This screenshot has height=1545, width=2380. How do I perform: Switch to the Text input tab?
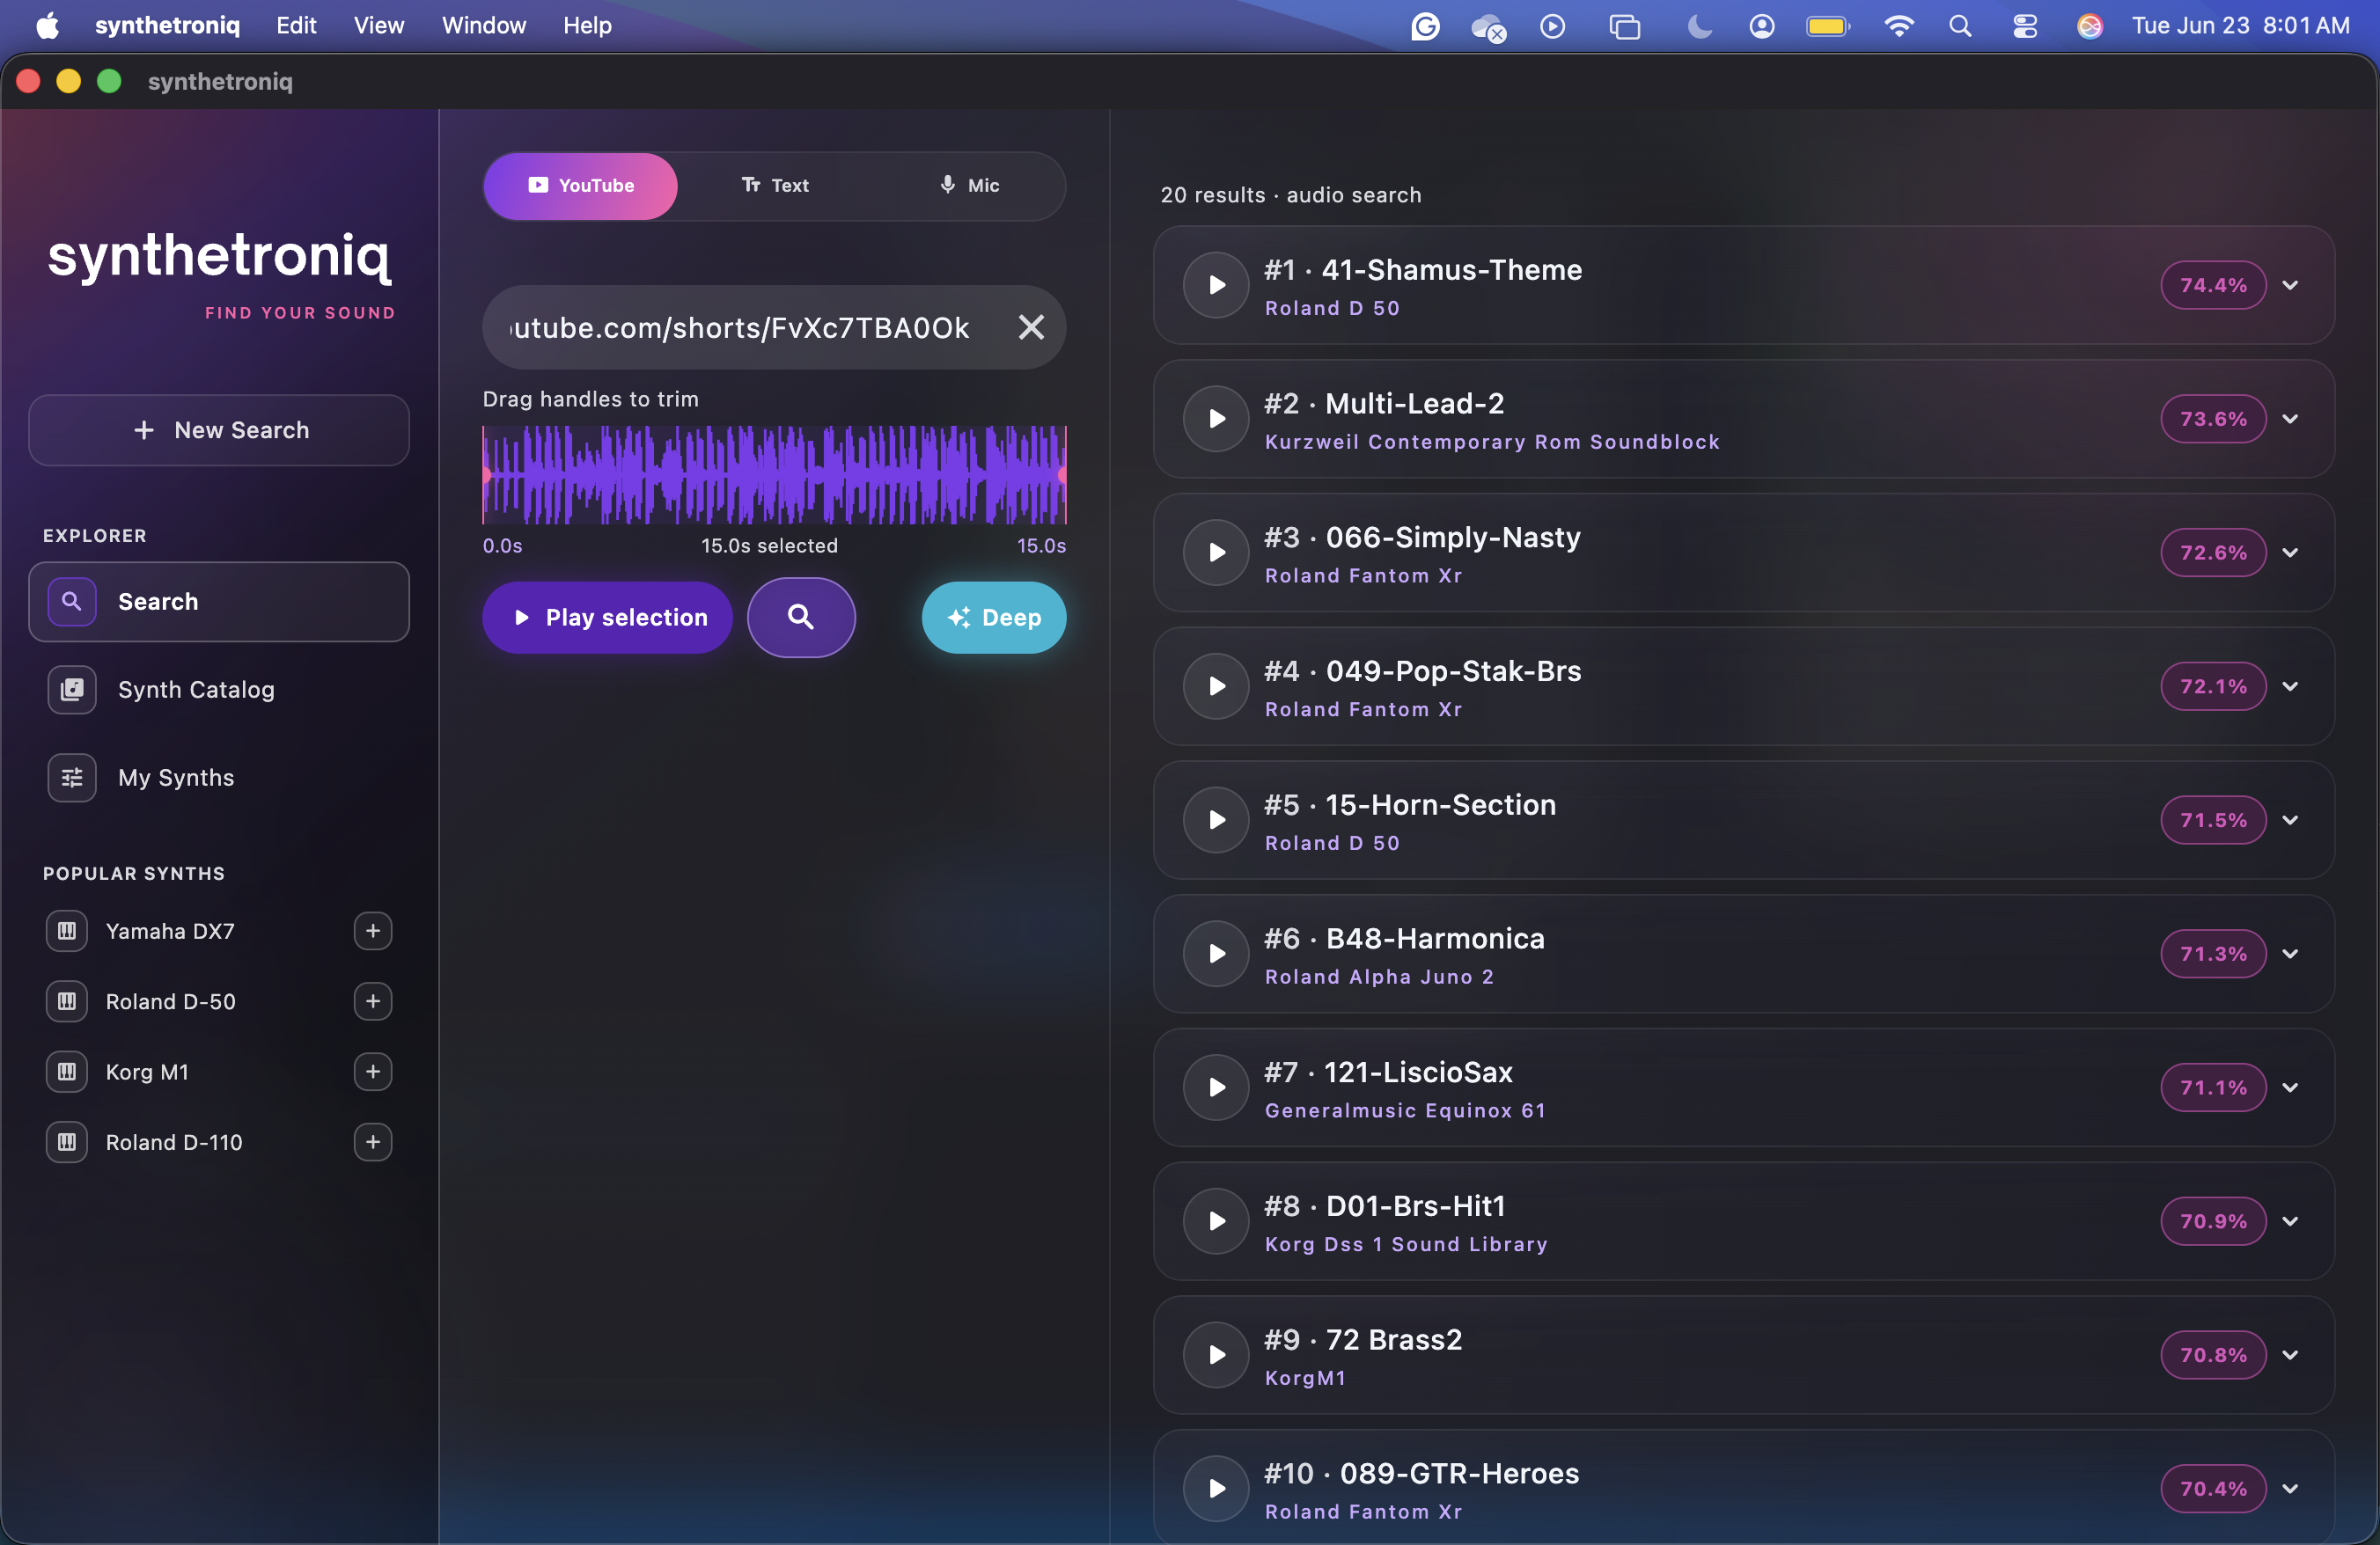pyautogui.click(x=775, y=186)
